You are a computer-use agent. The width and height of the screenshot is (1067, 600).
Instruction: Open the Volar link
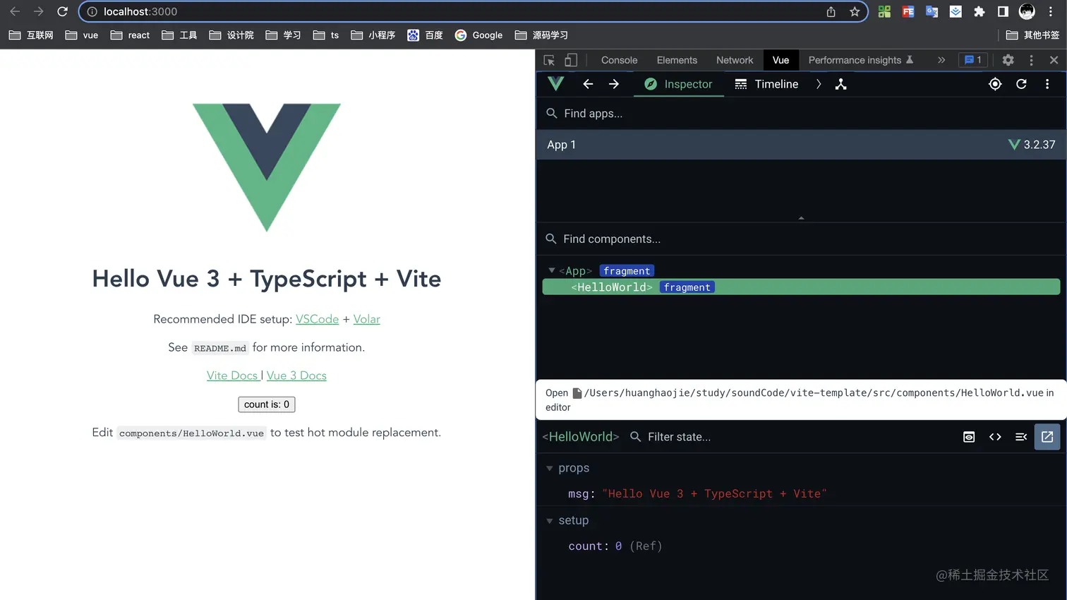click(x=366, y=319)
